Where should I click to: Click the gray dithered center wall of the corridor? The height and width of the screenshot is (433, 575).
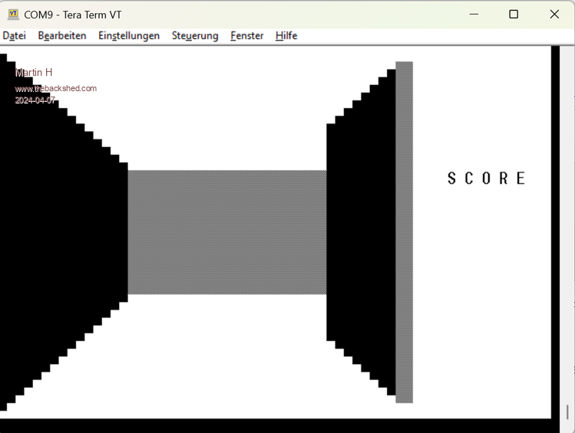coord(227,232)
